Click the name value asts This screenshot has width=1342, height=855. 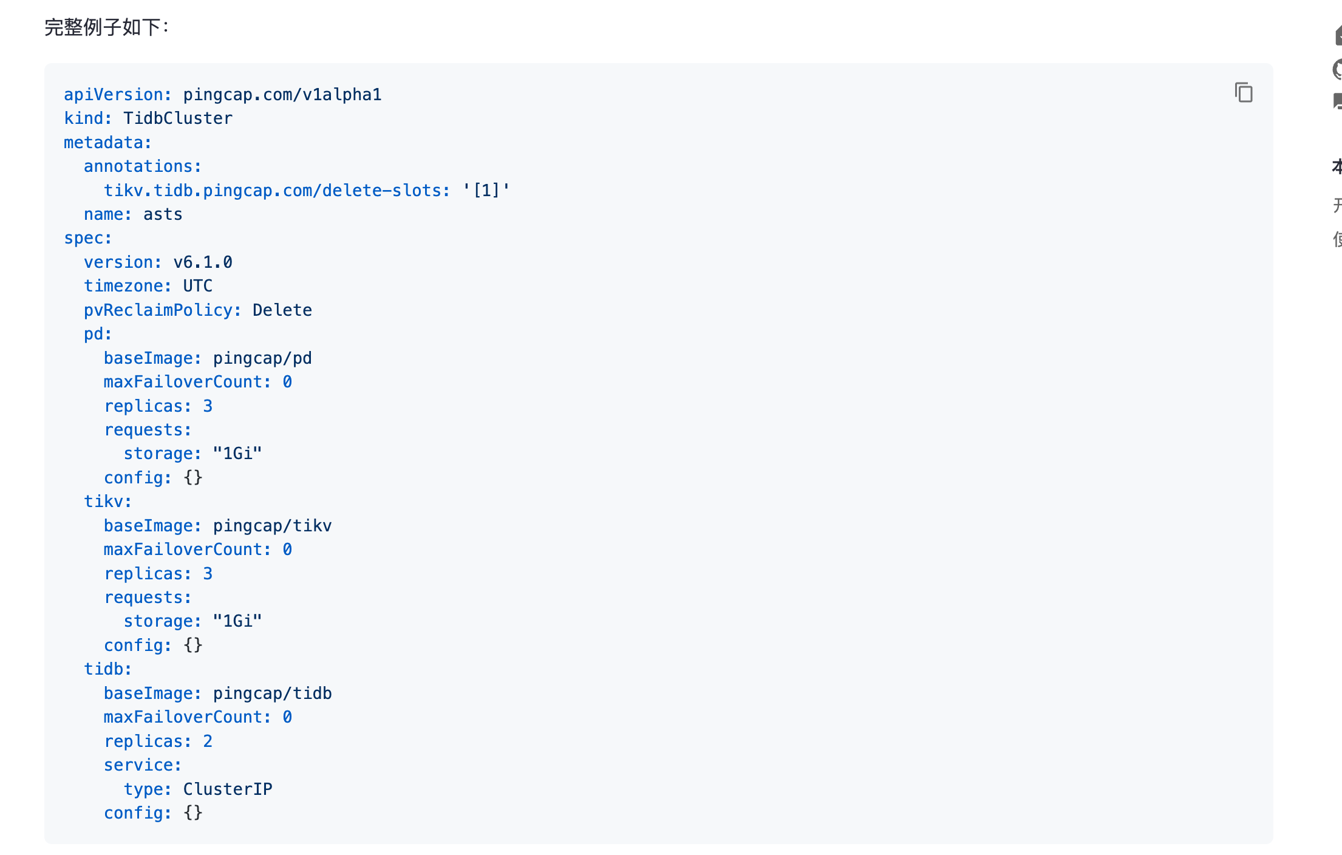[163, 214]
